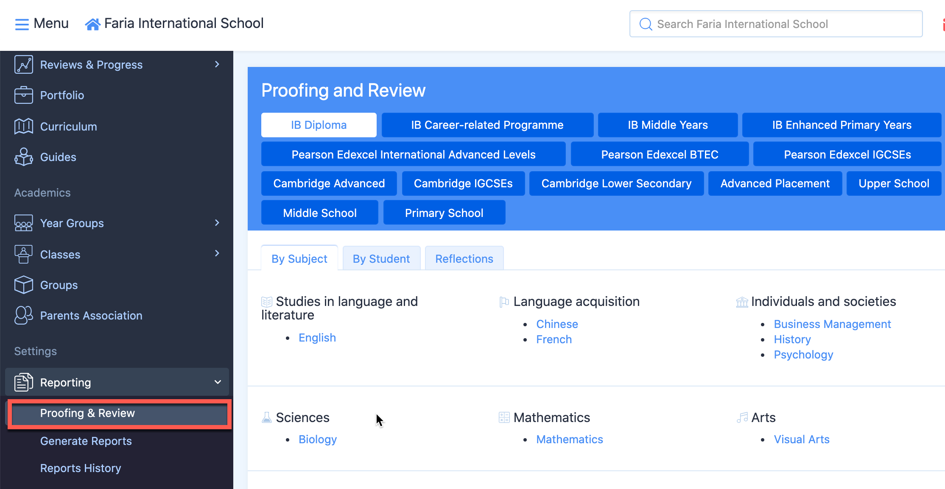The width and height of the screenshot is (945, 489).
Task: Select the IB Middle Years button
Action: (x=668, y=125)
